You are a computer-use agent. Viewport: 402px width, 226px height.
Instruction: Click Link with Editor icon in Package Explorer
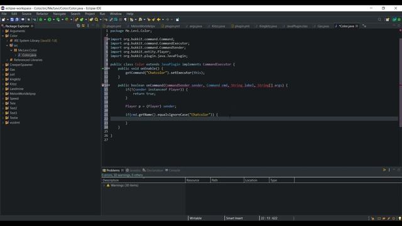click(x=83, y=26)
